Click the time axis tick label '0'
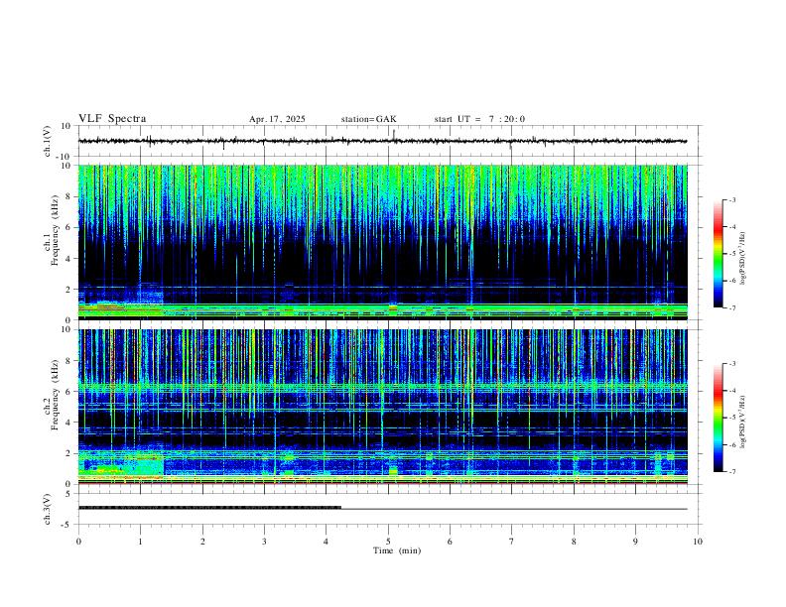The image size is (786, 607). click(78, 542)
